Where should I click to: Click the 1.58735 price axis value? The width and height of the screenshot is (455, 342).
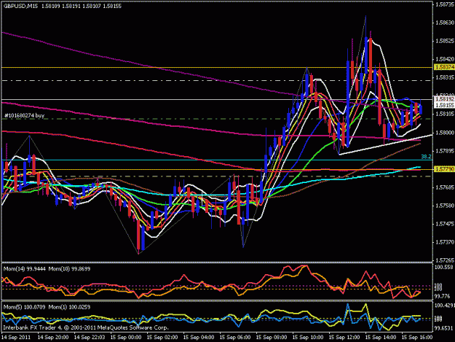pyautogui.click(x=445, y=4)
